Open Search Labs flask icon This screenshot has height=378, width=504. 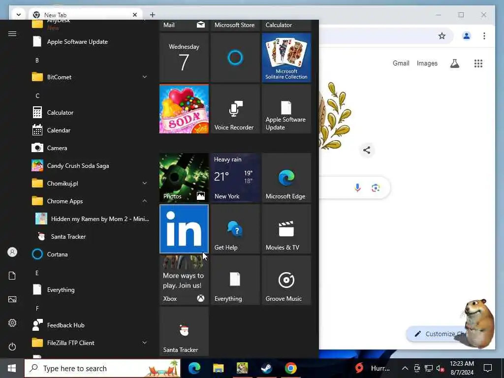pyautogui.click(x=454, y=63)
